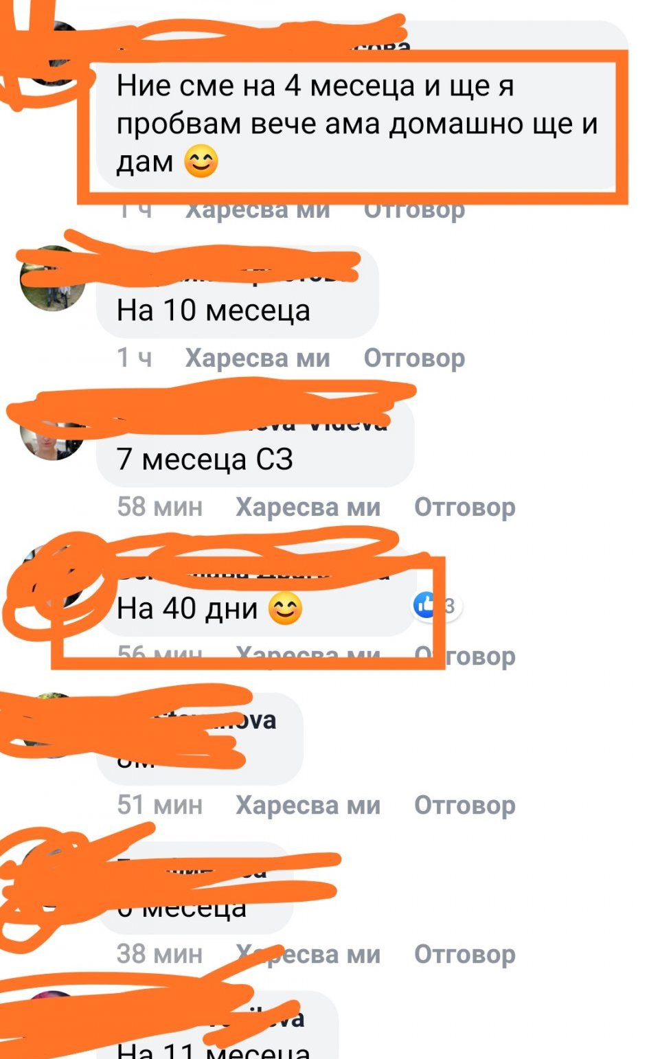Reply to the "На 10 месеца" comment

tap(414, 358)
